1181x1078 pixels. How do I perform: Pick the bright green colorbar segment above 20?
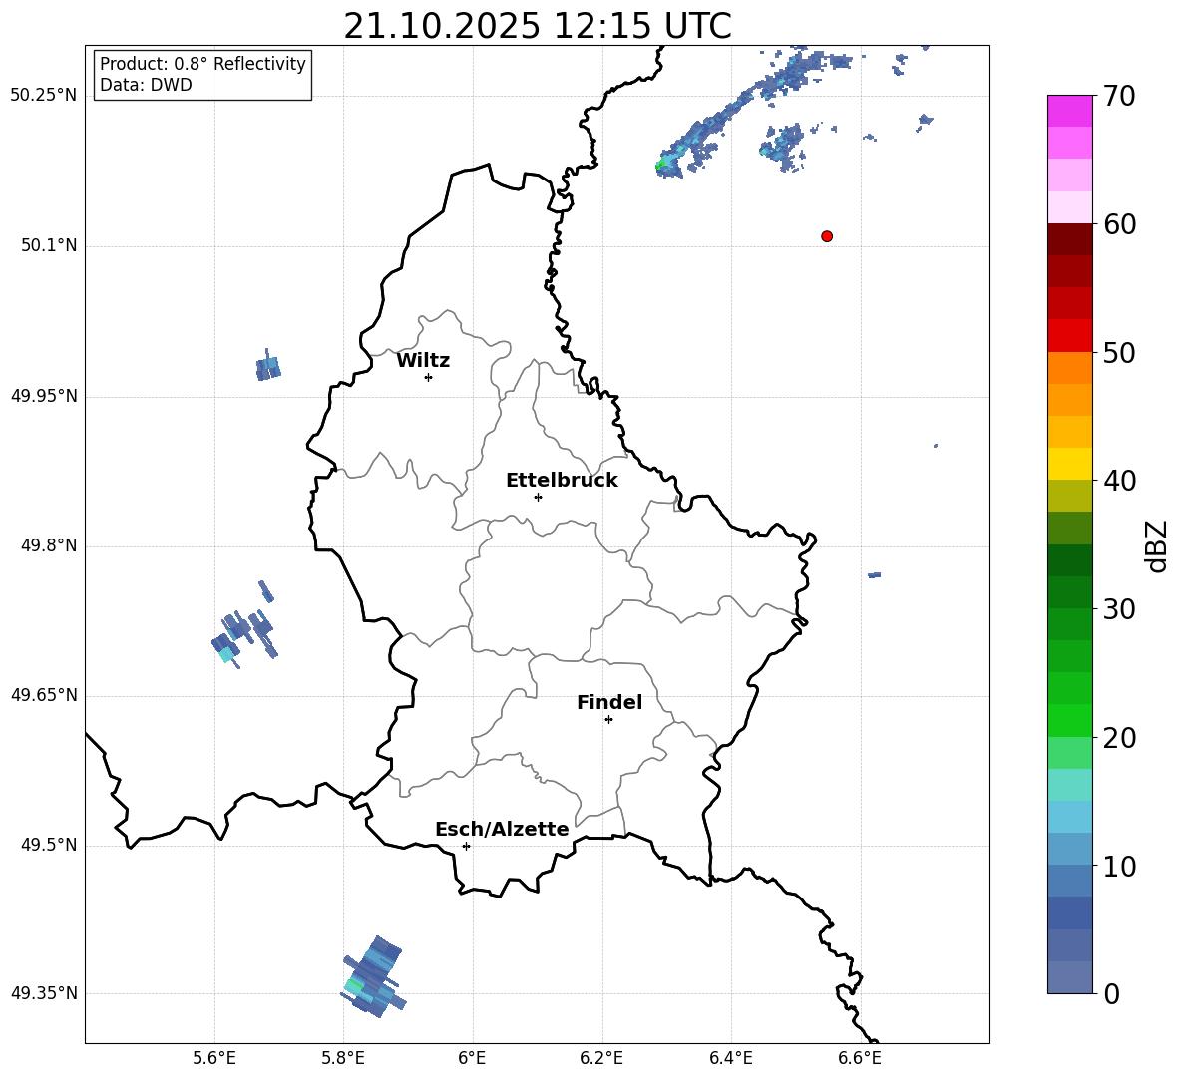1069,720
